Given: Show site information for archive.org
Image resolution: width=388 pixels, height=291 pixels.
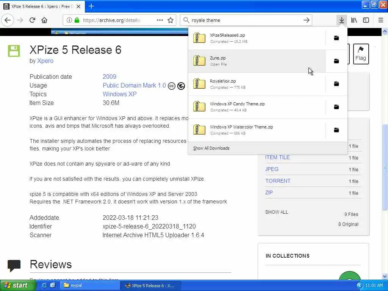Looking at the screenshot, I should (x=69, y=20).
